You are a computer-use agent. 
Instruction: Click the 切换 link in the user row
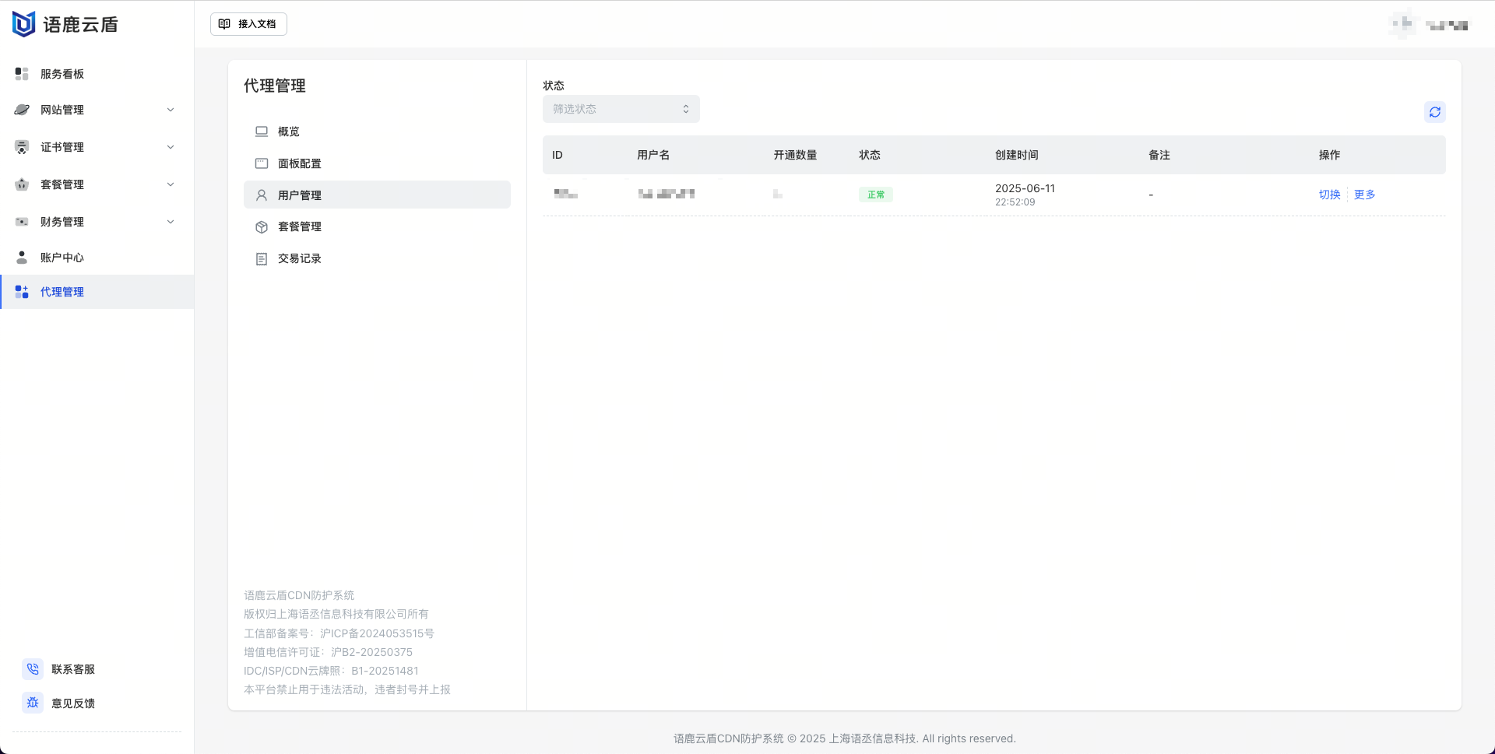click(x=1329, y=195)
